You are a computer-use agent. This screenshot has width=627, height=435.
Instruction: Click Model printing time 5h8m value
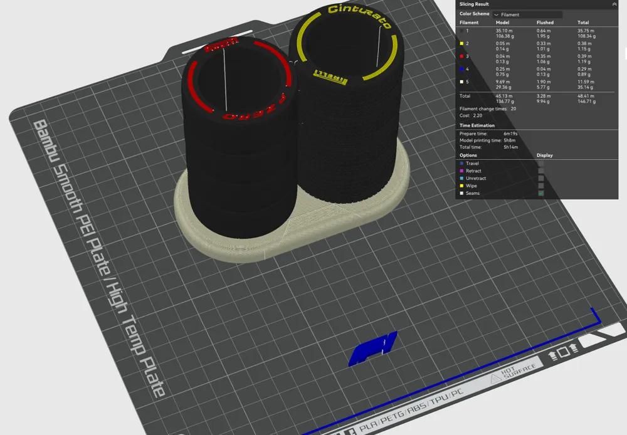coord(509,141)
